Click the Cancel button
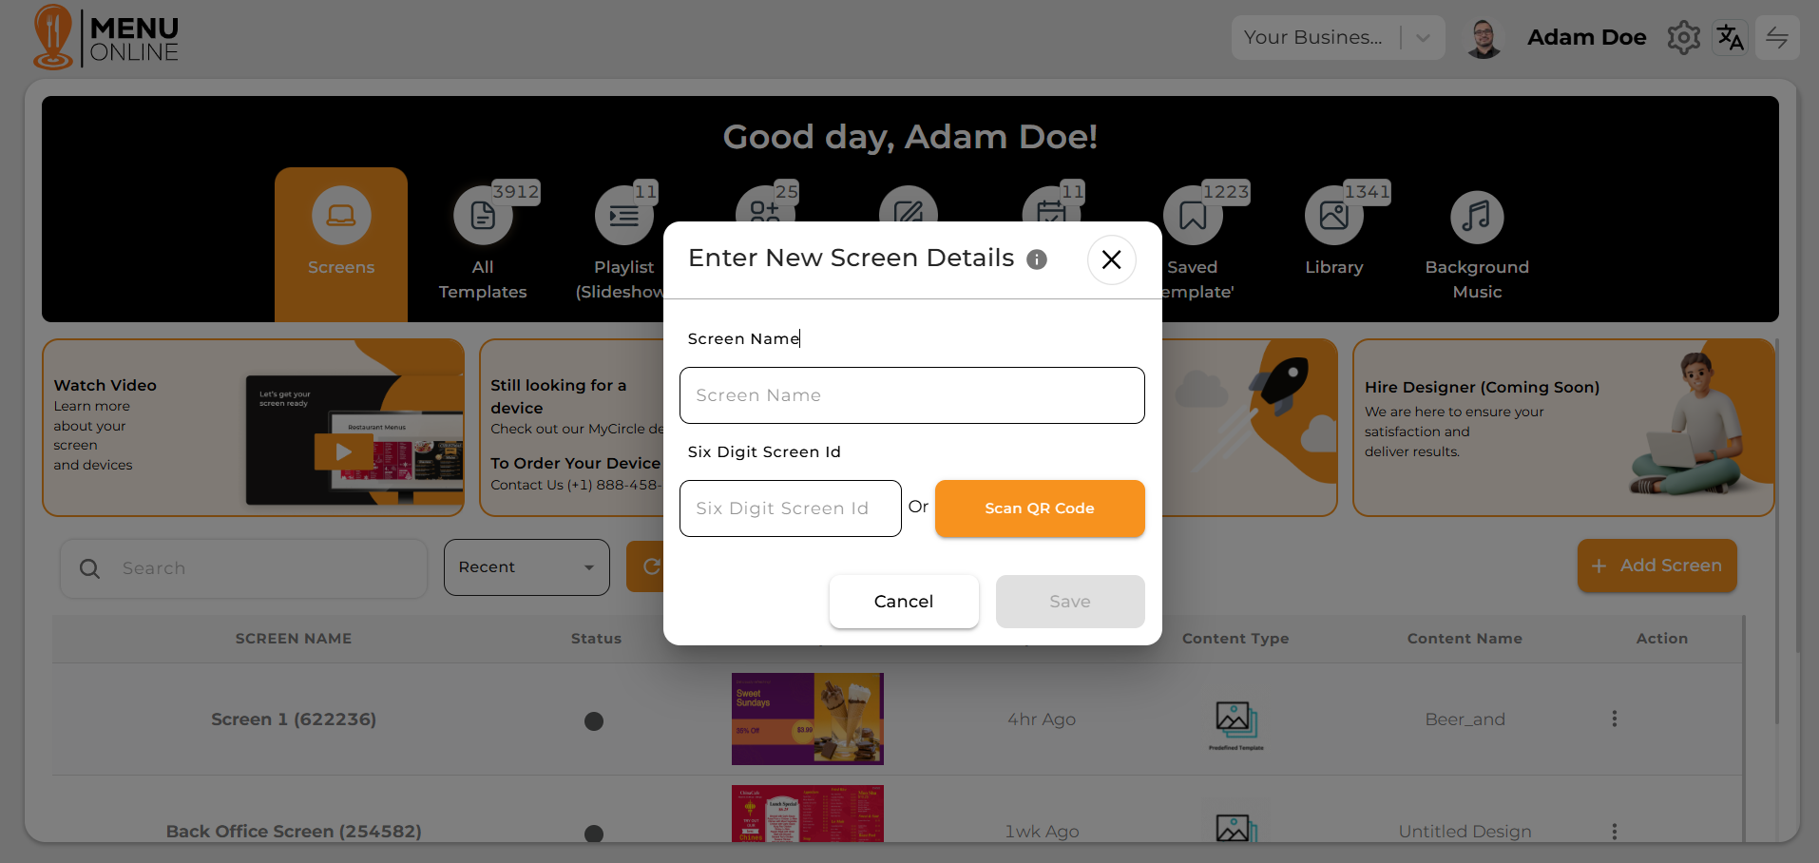This screenshot has width=1819, height=863. (x=904, y=602)
